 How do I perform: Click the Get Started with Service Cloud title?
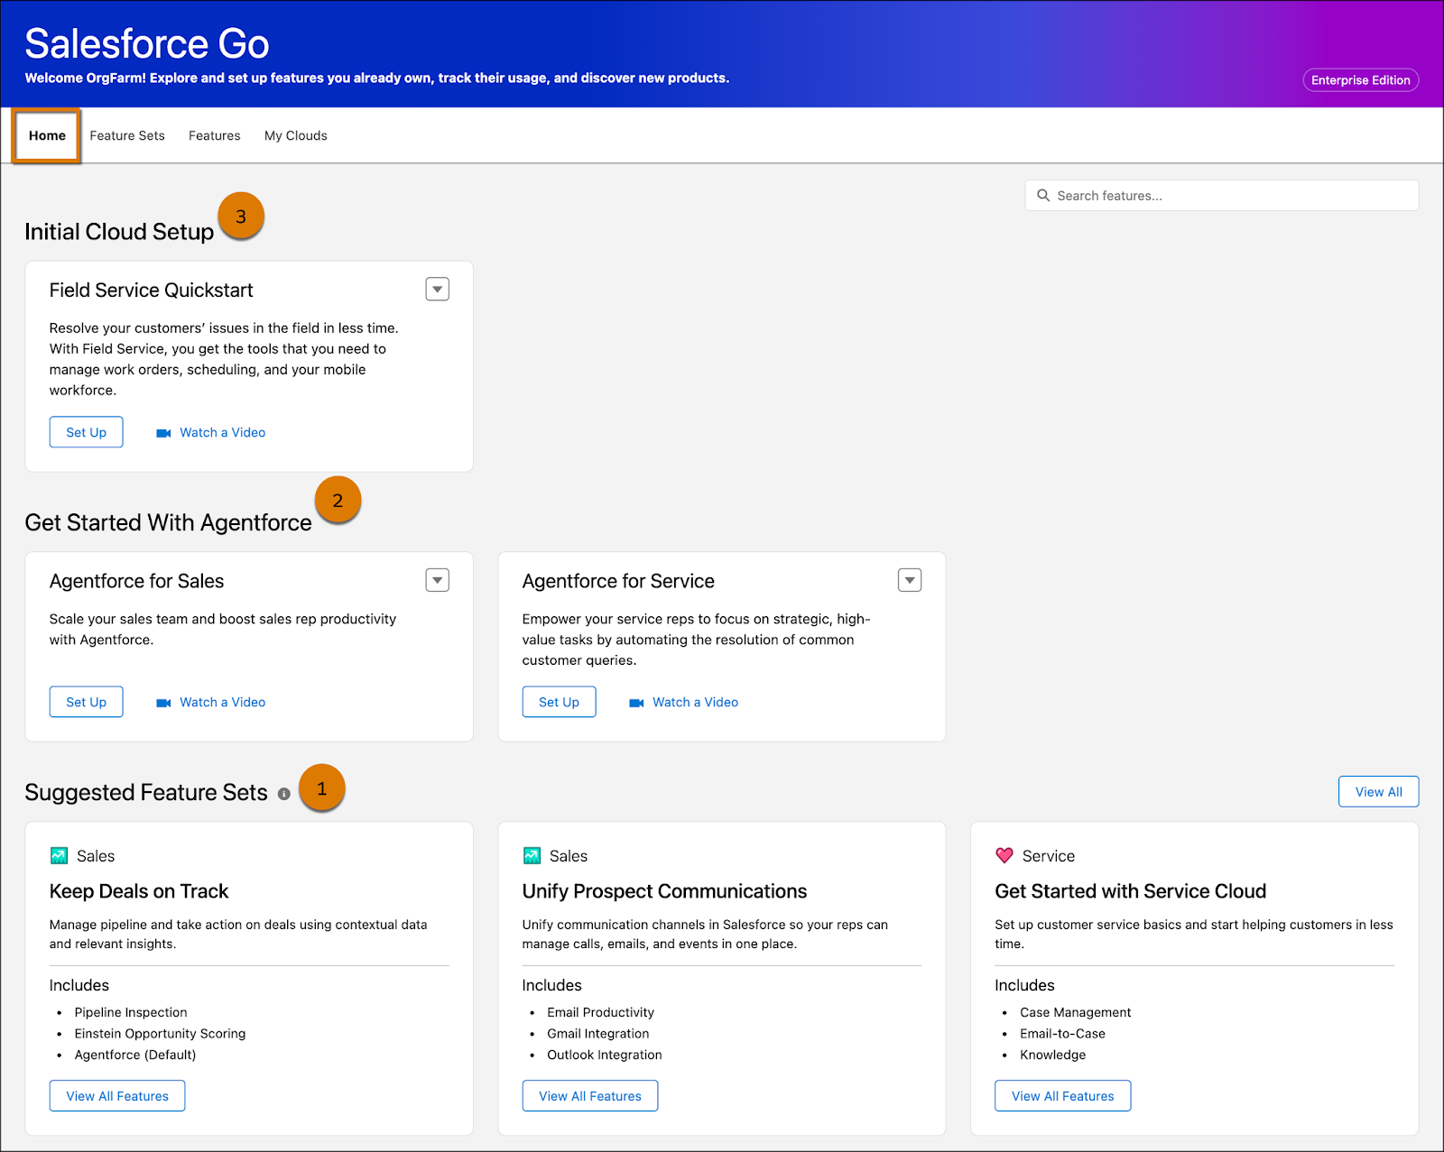[x=1131, y=891]
